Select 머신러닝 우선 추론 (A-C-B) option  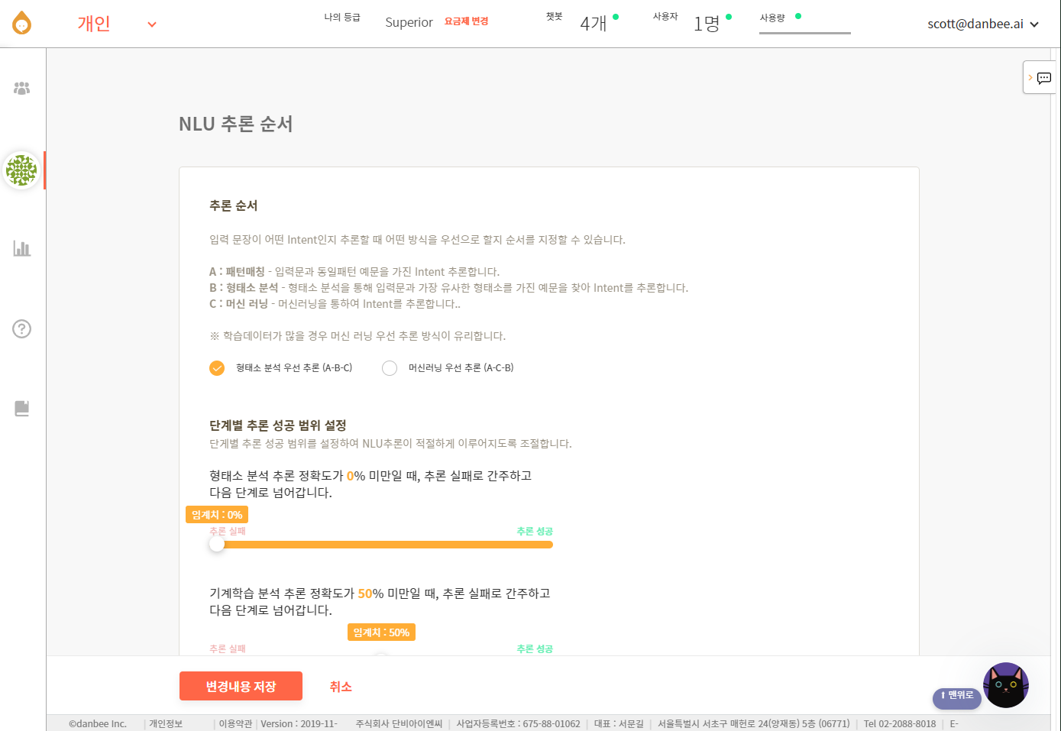448,368
